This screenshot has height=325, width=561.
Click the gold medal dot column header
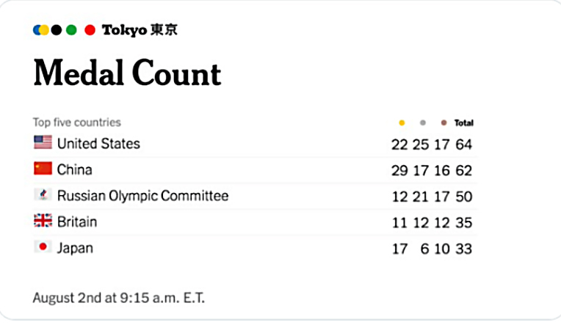point(401,123)
